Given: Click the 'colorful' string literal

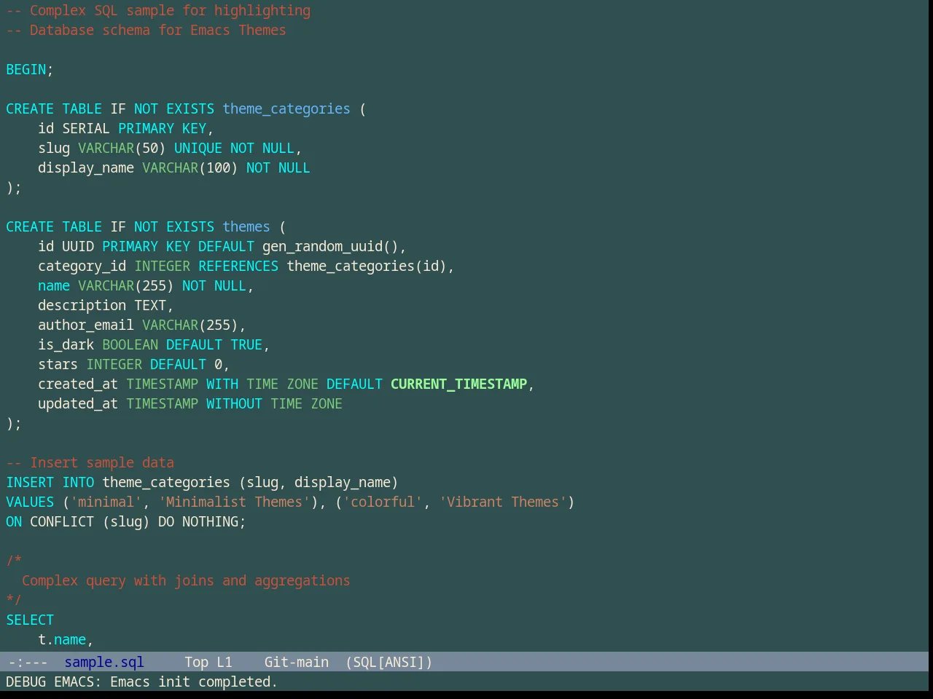Looking at the screenshot, I should pos(383,502).
